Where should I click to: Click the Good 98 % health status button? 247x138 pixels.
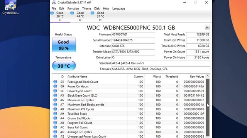click(x=64, y=45)
